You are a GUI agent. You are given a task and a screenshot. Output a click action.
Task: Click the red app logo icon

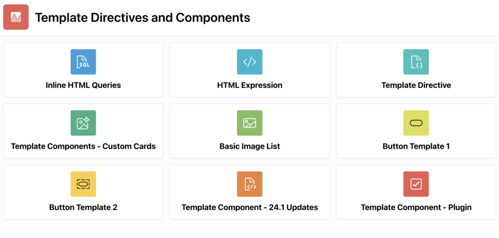[16, 17]
